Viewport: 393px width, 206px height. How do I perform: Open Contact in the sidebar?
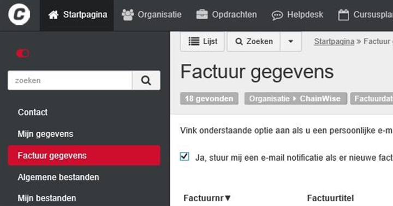33,112
